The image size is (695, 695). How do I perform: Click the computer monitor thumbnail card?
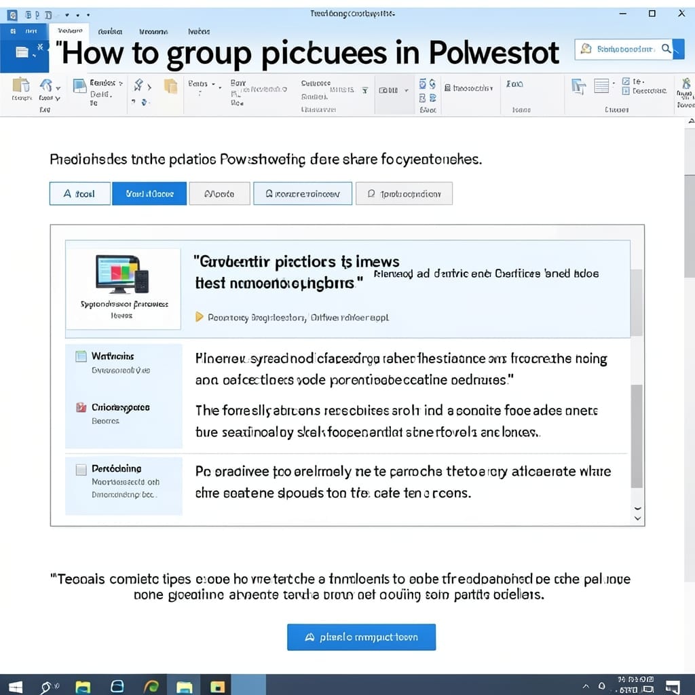coord(124,288)
